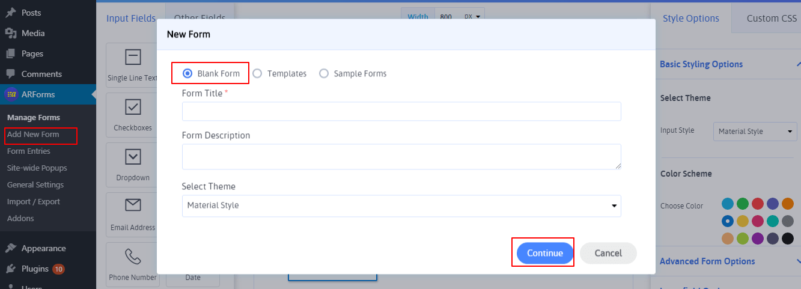Open Comments via its sidebar icon

(10, 74)
